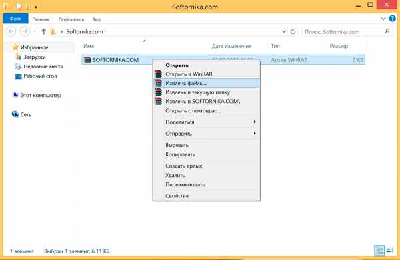Image resolution: width=400 pixels, height=260 pixels.
Task: Refresh the folder view
Action: 293,31
